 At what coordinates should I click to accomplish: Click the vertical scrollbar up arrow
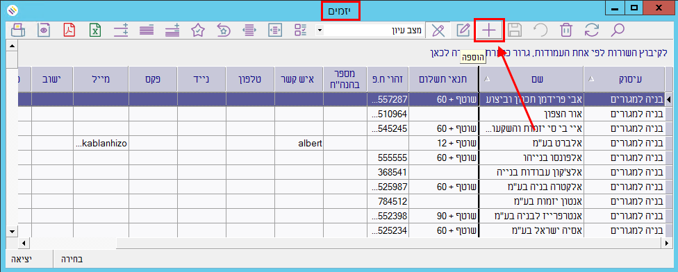(x=12, y=45)
